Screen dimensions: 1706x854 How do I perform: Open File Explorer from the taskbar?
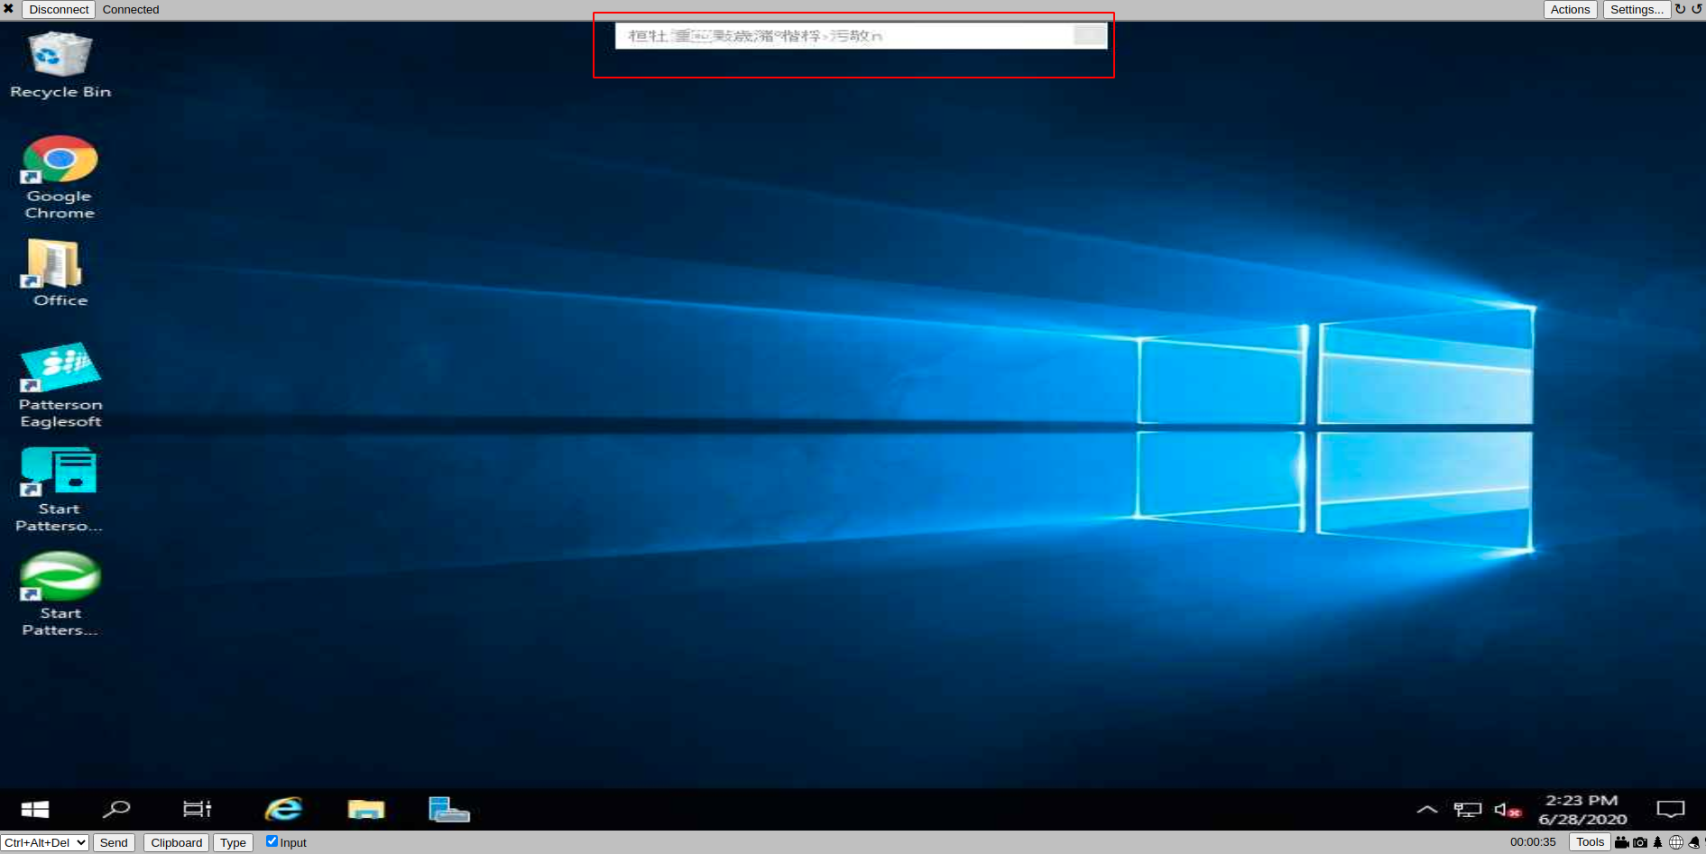tap(365, 809)
